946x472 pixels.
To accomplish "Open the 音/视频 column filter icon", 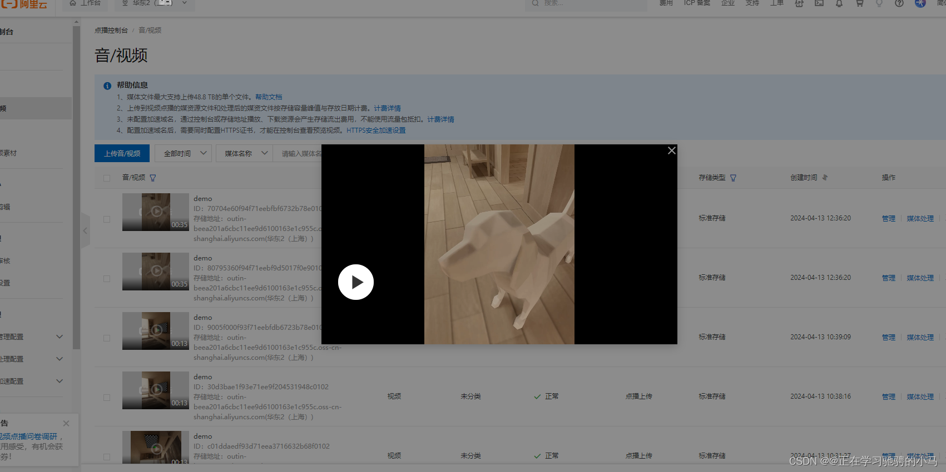I will (153, 178).
